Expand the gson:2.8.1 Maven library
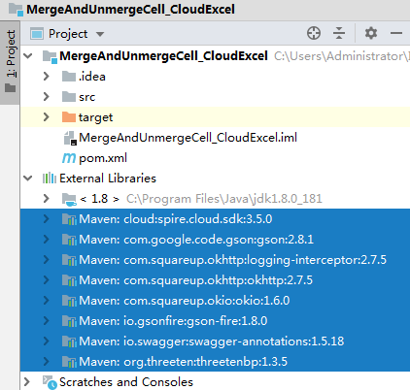This screenshot has width=410, height=390. 47,240
